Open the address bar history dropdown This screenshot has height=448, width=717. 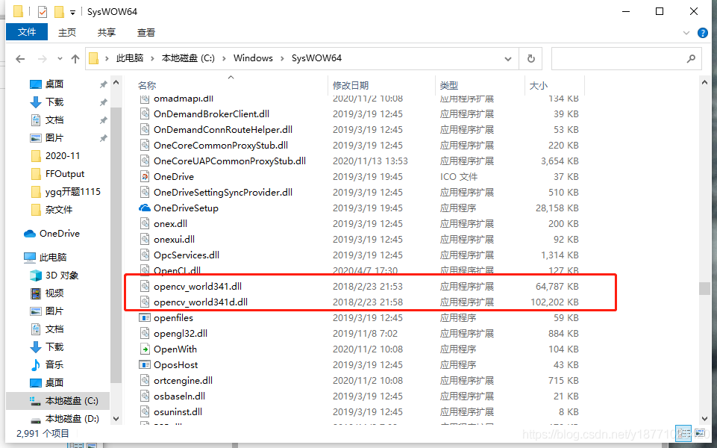507,59
